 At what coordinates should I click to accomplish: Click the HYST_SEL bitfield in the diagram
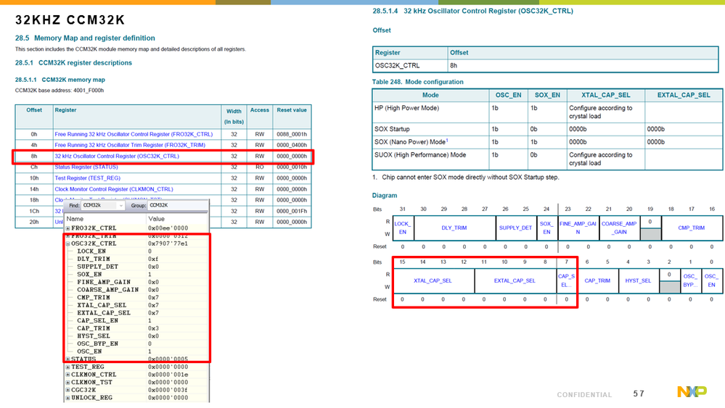(x=638, y=280)
